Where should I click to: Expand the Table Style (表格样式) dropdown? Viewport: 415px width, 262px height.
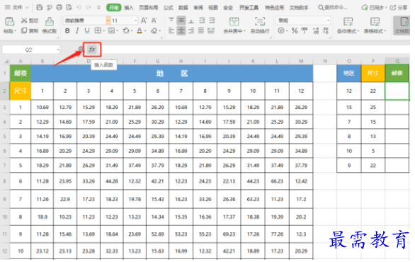[385, 31]
